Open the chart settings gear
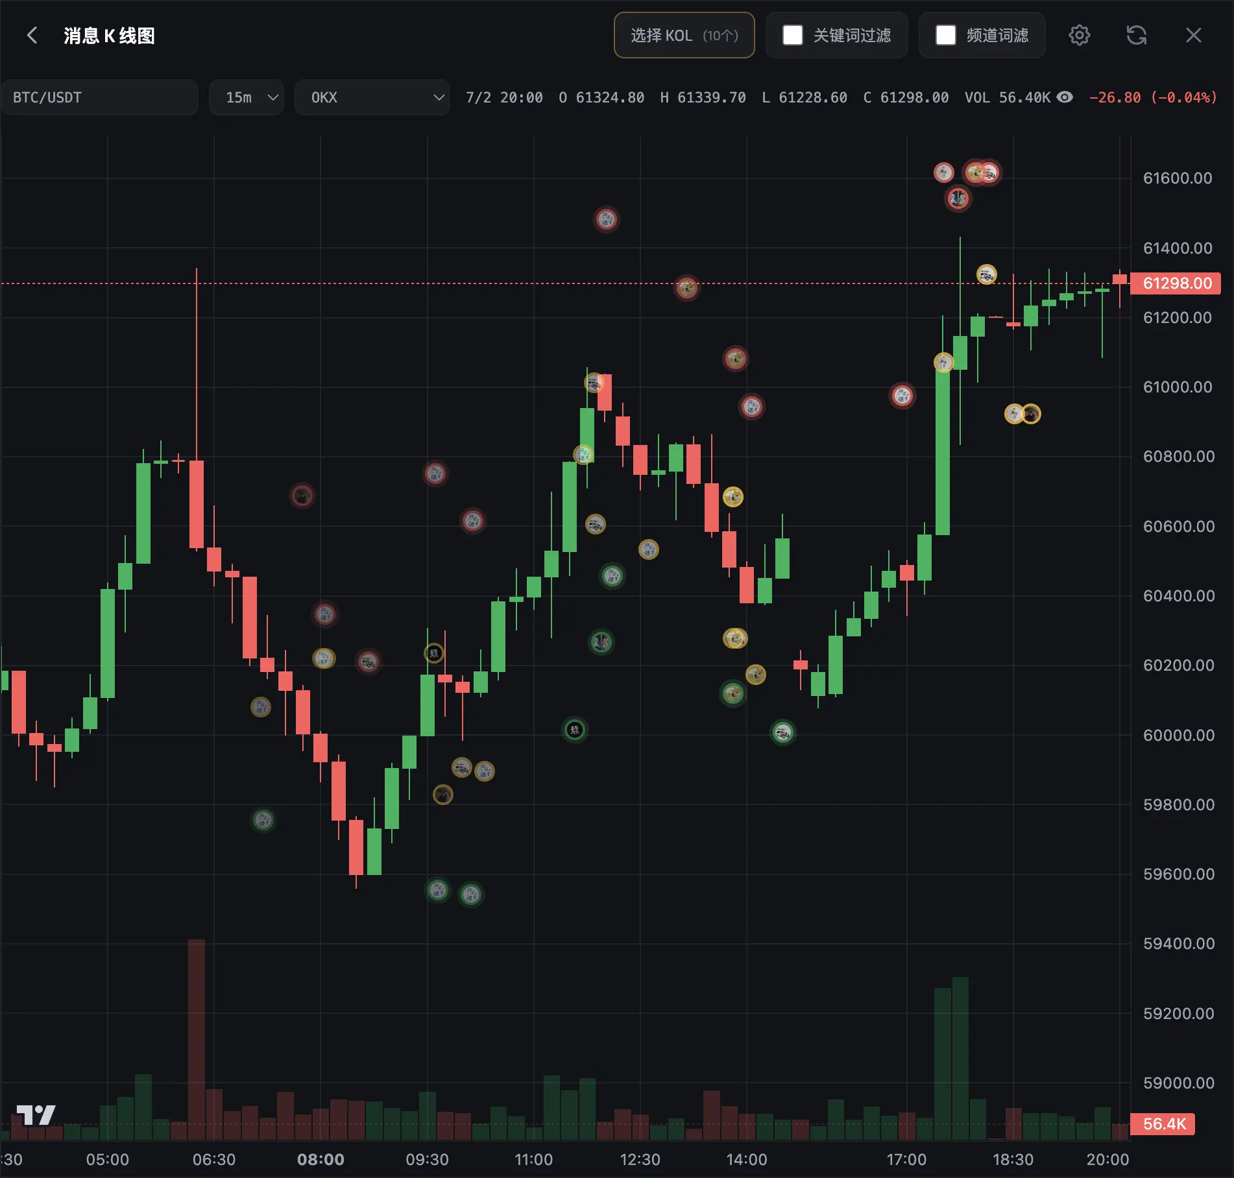This screenshot has width=1234, height=1178. pos(1080,35)
